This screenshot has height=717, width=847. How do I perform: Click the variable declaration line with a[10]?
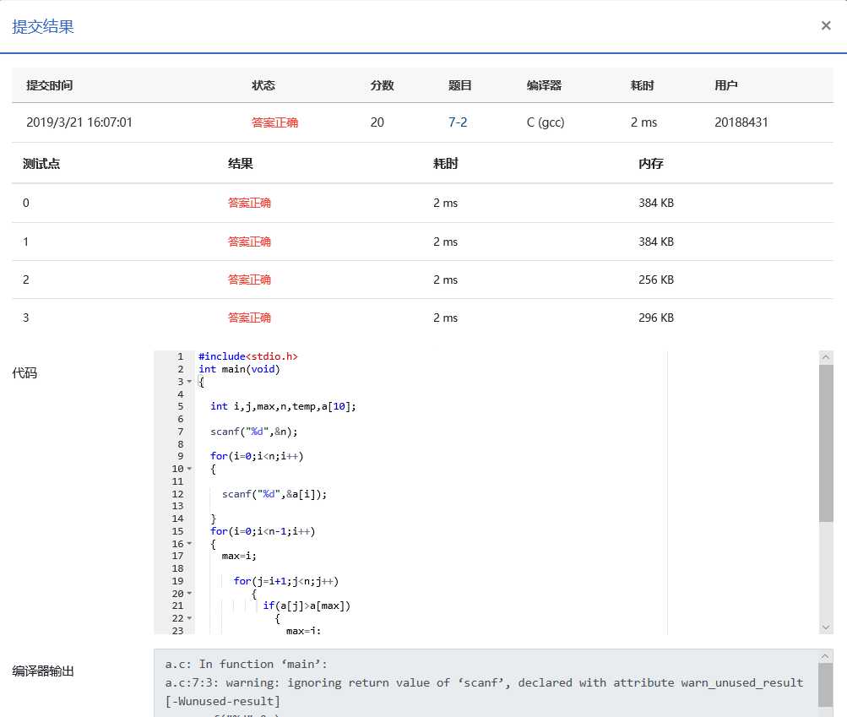[x=283, y=406]
